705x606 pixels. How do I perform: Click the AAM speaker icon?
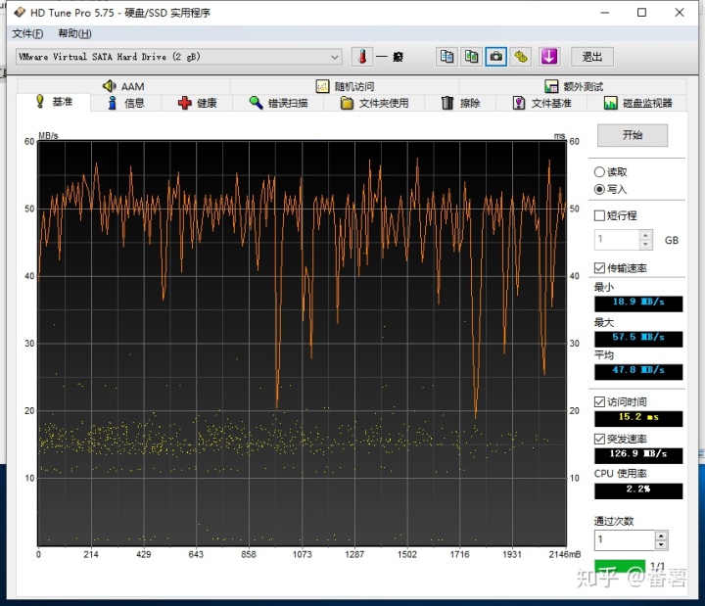[x=110, y=86]
